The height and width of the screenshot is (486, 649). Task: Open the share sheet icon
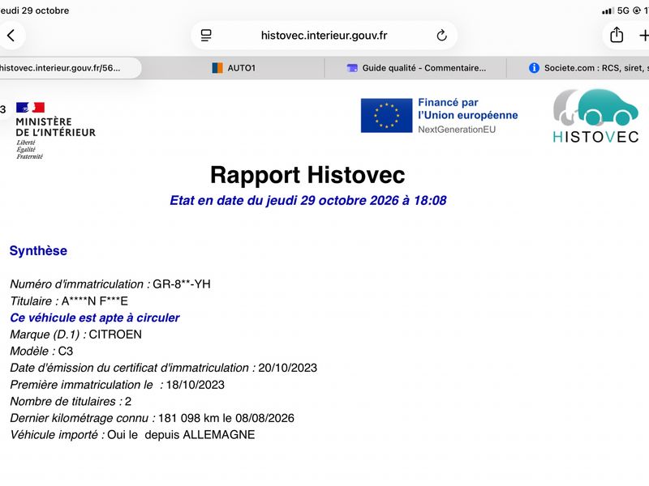click(x=617, y=35)
